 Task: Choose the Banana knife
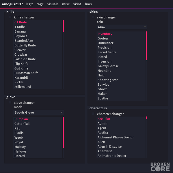[38, 31]
